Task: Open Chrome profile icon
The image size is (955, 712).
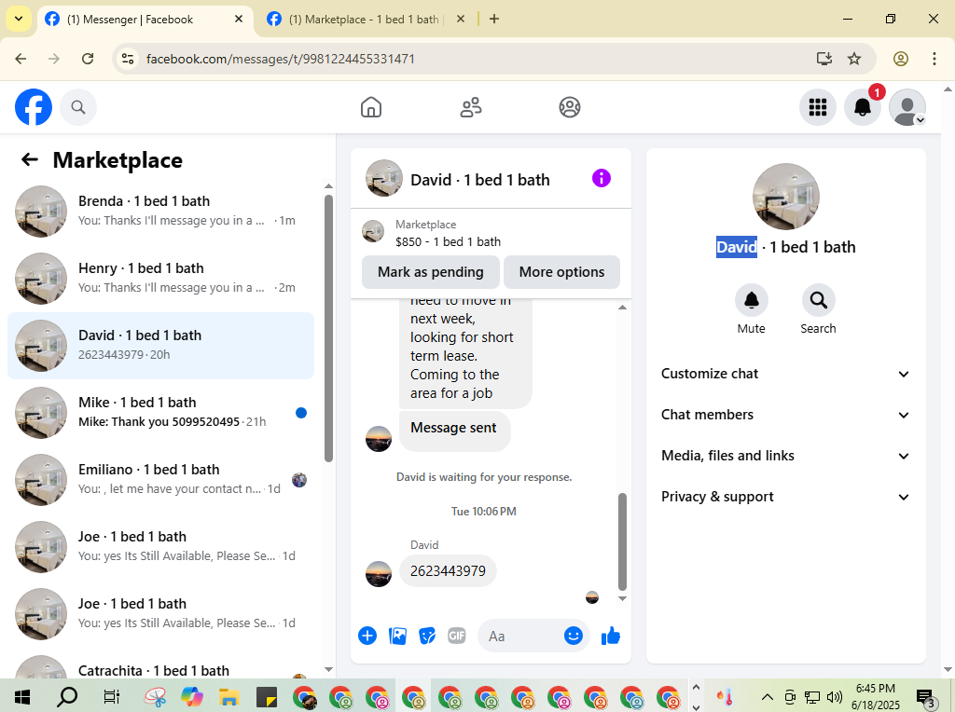Action: point(901,59)
